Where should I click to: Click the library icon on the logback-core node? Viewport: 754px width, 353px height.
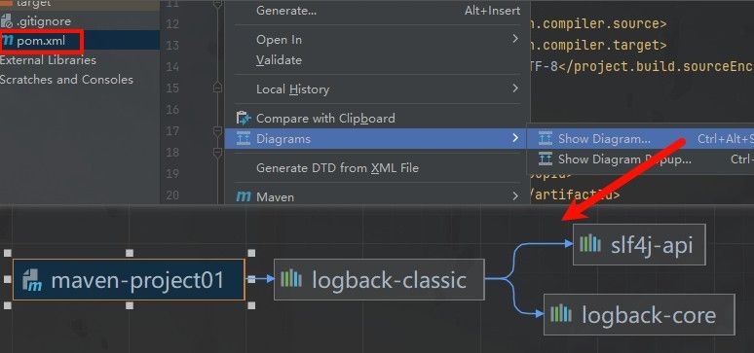pos(561,314)
